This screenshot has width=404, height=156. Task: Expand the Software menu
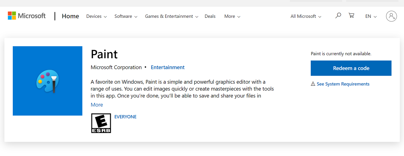(x=126, y=16)
